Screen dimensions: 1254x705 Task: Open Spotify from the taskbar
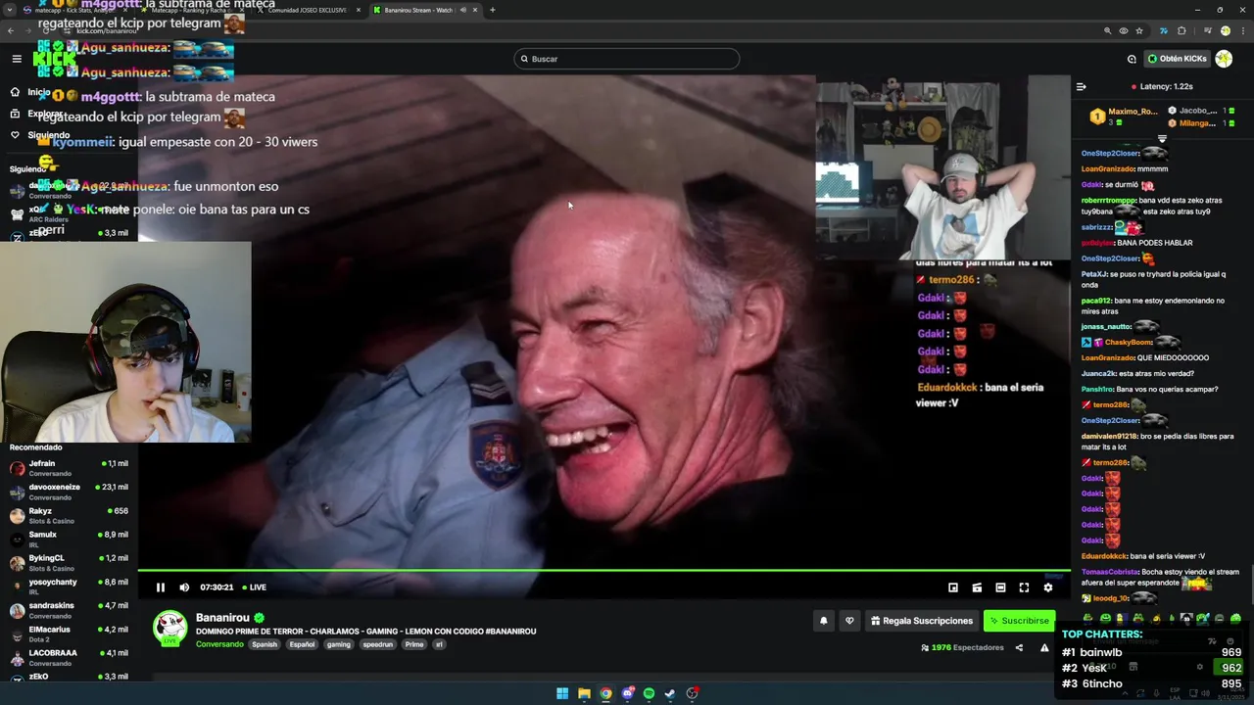coord(649,693)
